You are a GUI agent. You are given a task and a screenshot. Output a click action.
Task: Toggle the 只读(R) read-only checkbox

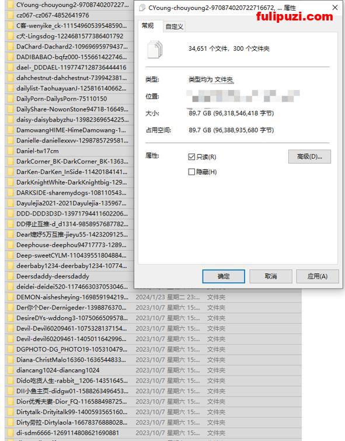click(191, 157)
